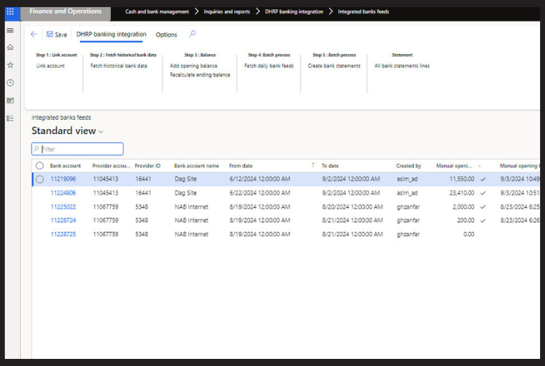Click 6/22/2024 12:00:00 AM from date cell
Screen dimensions: 545x366
(x=260, y=193)
